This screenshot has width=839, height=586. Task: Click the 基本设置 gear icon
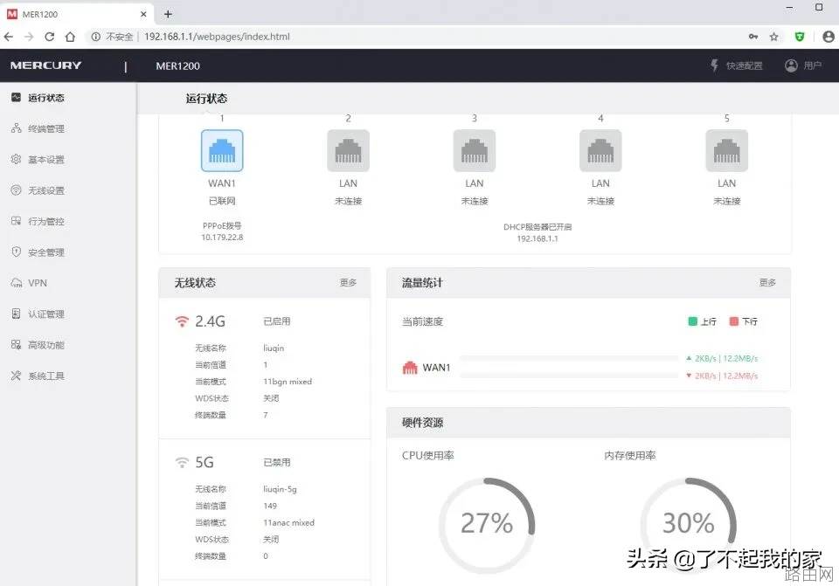click(x=16, y=159)
